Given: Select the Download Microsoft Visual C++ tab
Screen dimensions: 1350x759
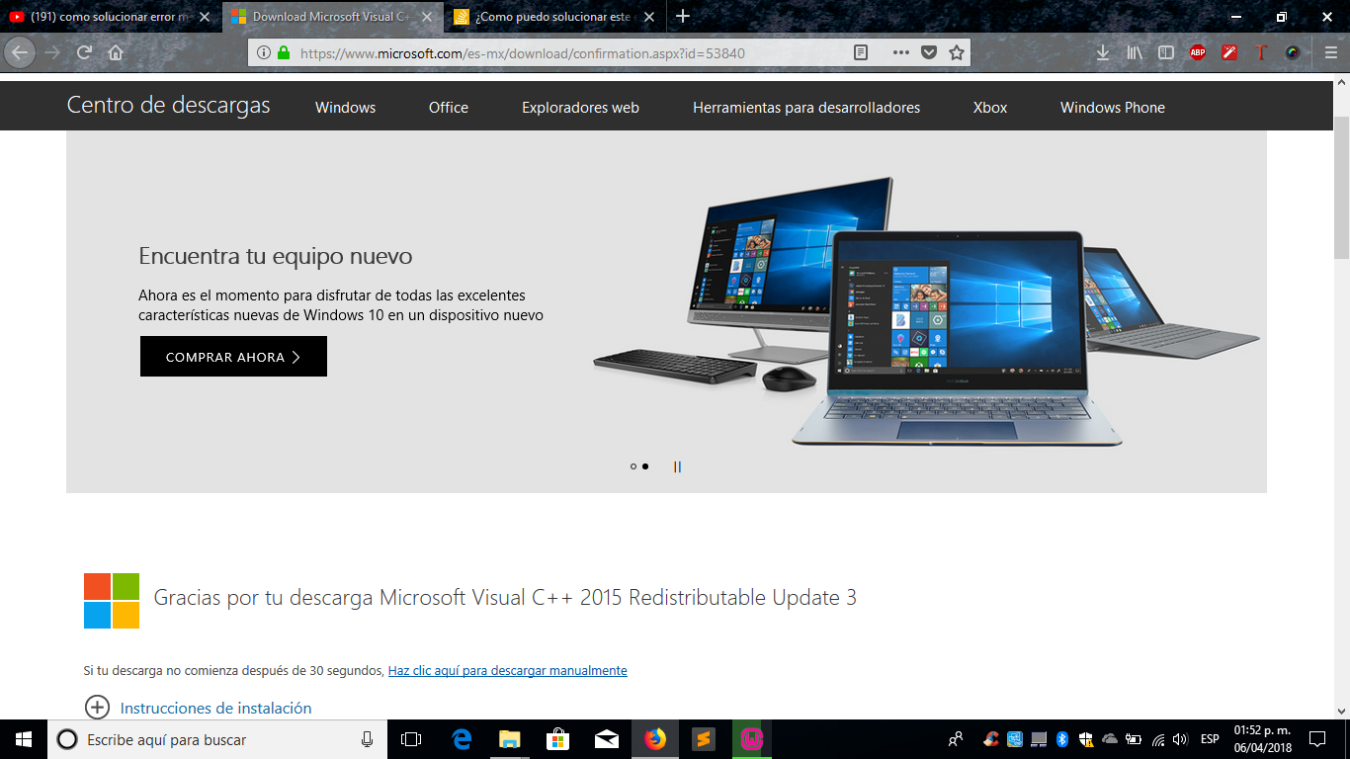Looking at the screenshot, I should tap(333, 17).
